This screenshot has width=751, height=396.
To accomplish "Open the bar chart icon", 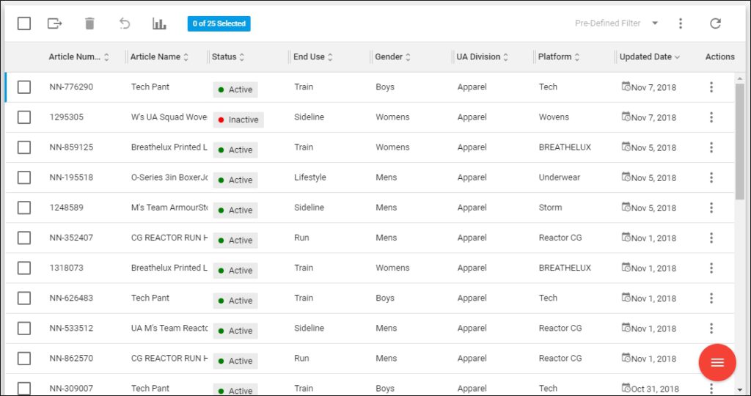I will pos(159,23).
